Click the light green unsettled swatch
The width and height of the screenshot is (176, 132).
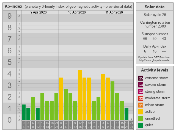tap(141, 119)
